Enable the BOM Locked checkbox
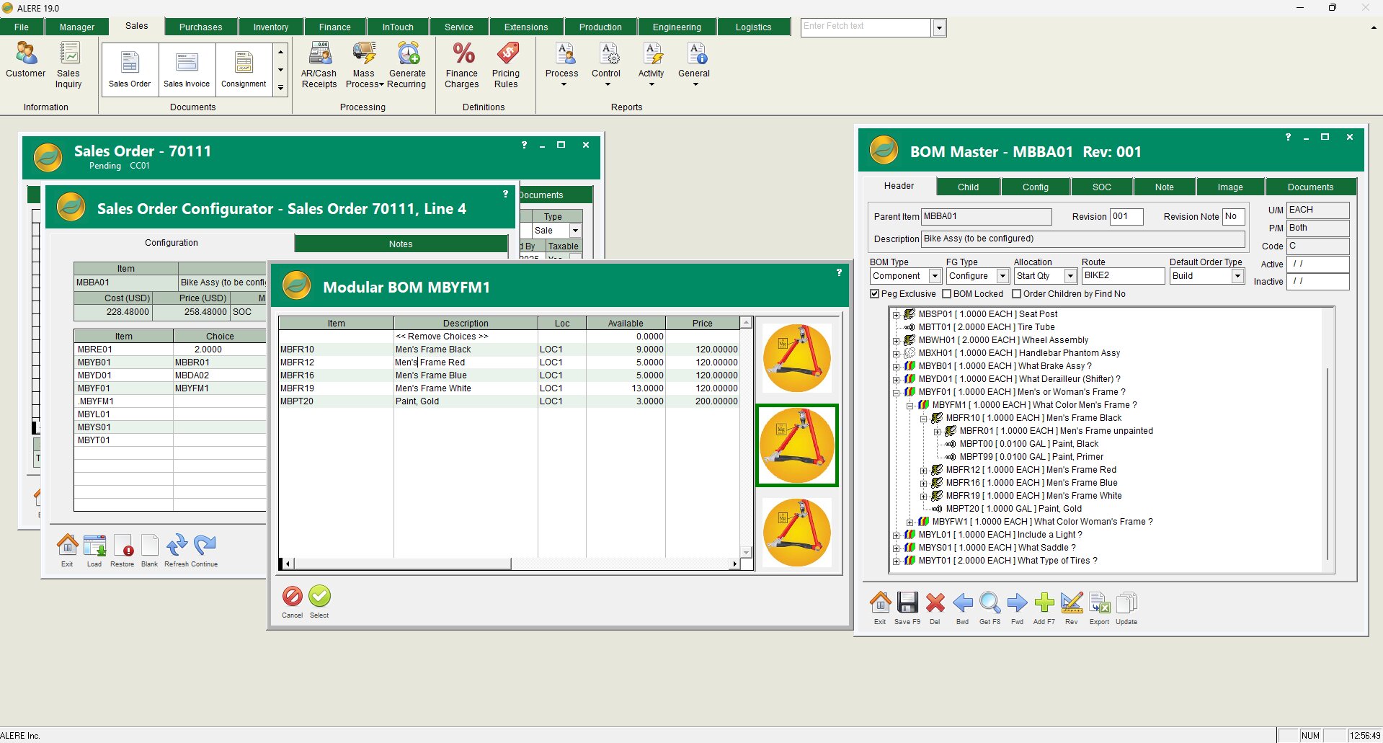Viewport: 1383px width, 743px height. [x=947, y=294]
